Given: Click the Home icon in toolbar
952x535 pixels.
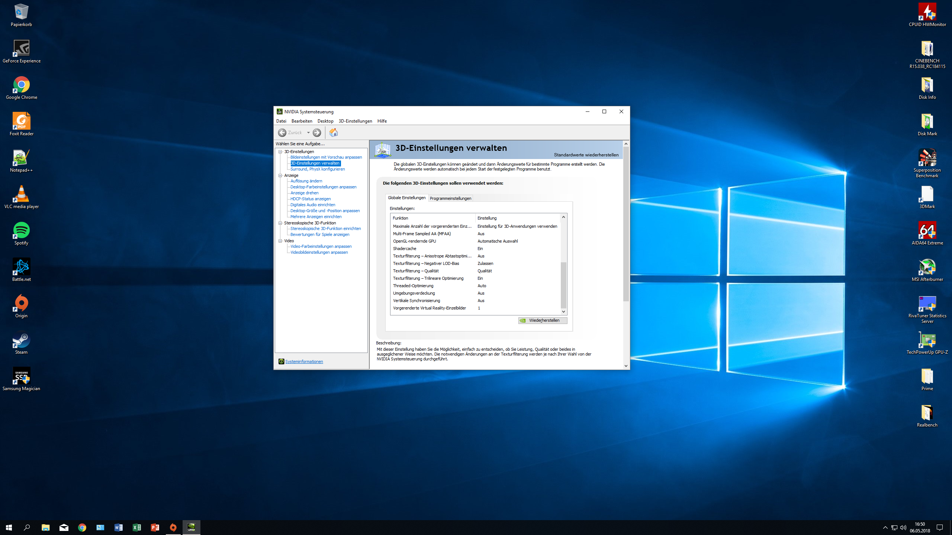Looking at the screenshot, I should click(334, 133).
